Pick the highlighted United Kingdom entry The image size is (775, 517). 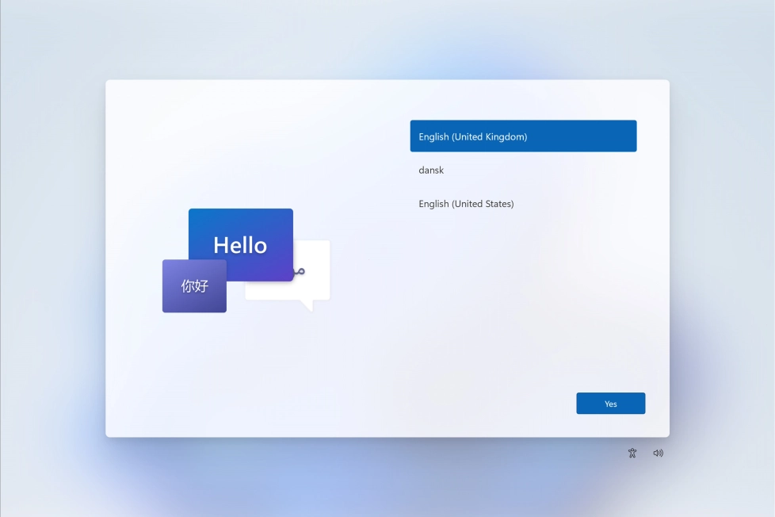click(x=523, y=136)
